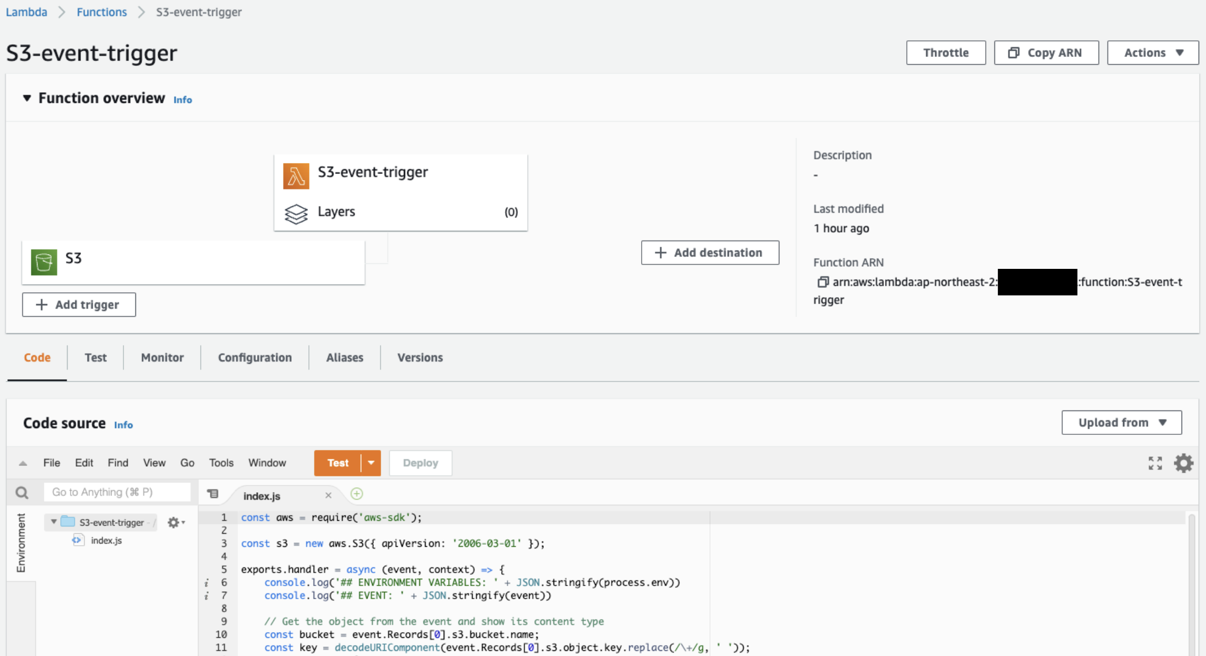Open the Upload from dropdown
This screenshot has width=1206, height=656.
(x=1121, y=422)
